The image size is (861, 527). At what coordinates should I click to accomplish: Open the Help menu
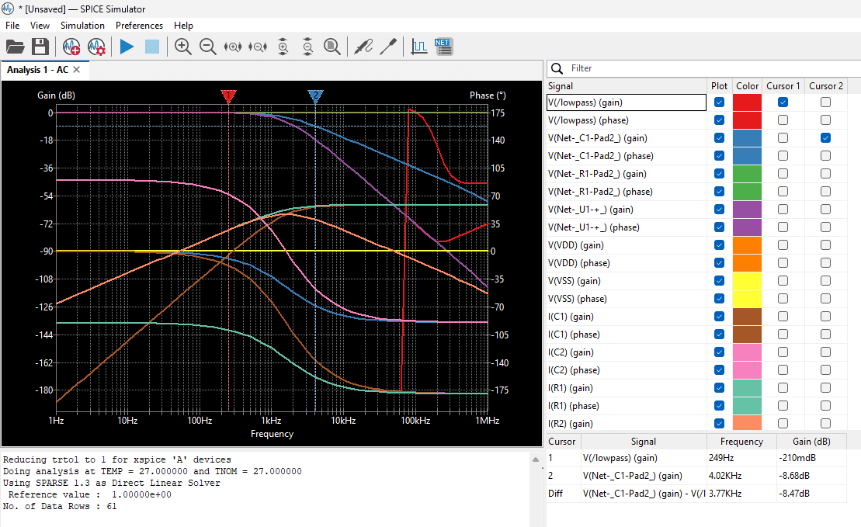(183, 26)
